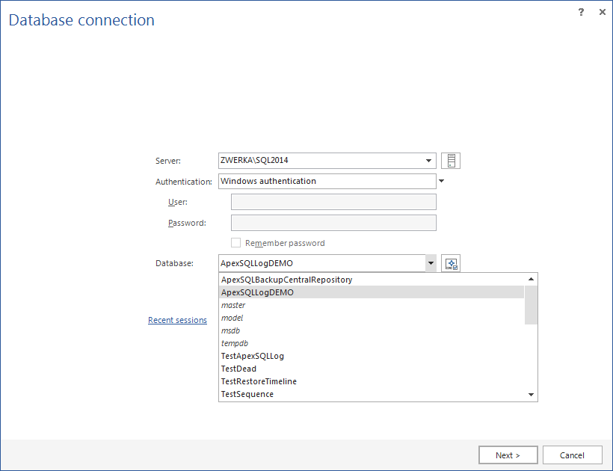Click the database list scroll up arrow

(x=531, y=279)
